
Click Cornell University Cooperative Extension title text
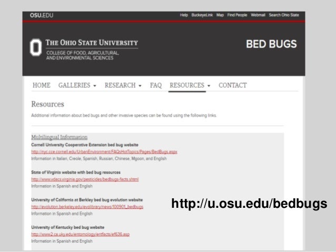[x=85, y=145]
